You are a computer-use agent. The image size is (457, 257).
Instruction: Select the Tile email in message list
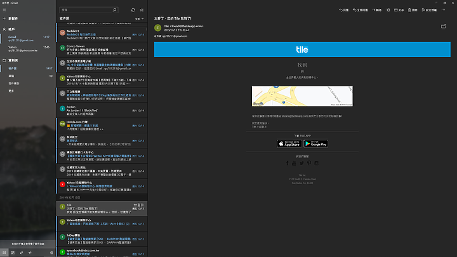click(102, 208)
